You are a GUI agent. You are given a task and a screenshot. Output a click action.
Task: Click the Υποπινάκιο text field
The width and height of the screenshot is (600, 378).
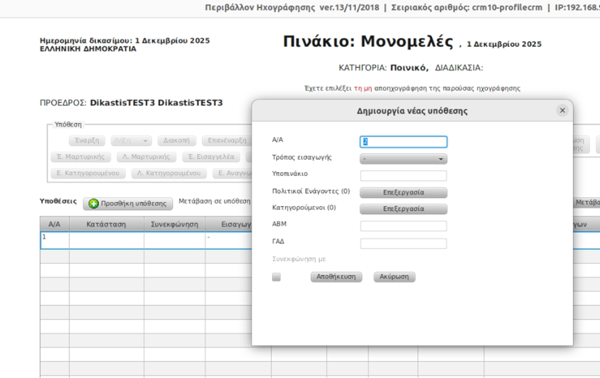click(403, 176)
